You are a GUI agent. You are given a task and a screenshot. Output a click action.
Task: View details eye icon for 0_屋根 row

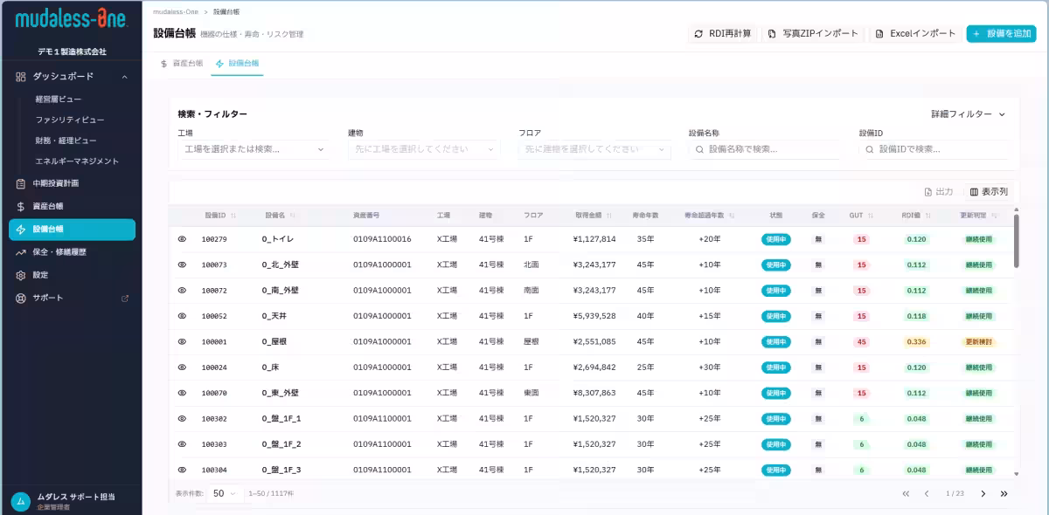(x=182, y=341)
